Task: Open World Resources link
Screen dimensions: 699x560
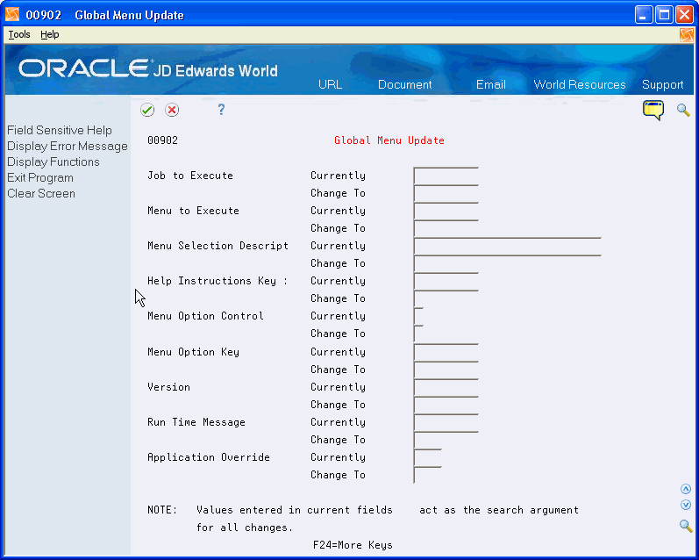Action: [580, 85]
